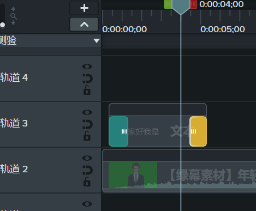Click the magnifier zoom icon
This screenshot has height=211, width=256.
(14, 16)
